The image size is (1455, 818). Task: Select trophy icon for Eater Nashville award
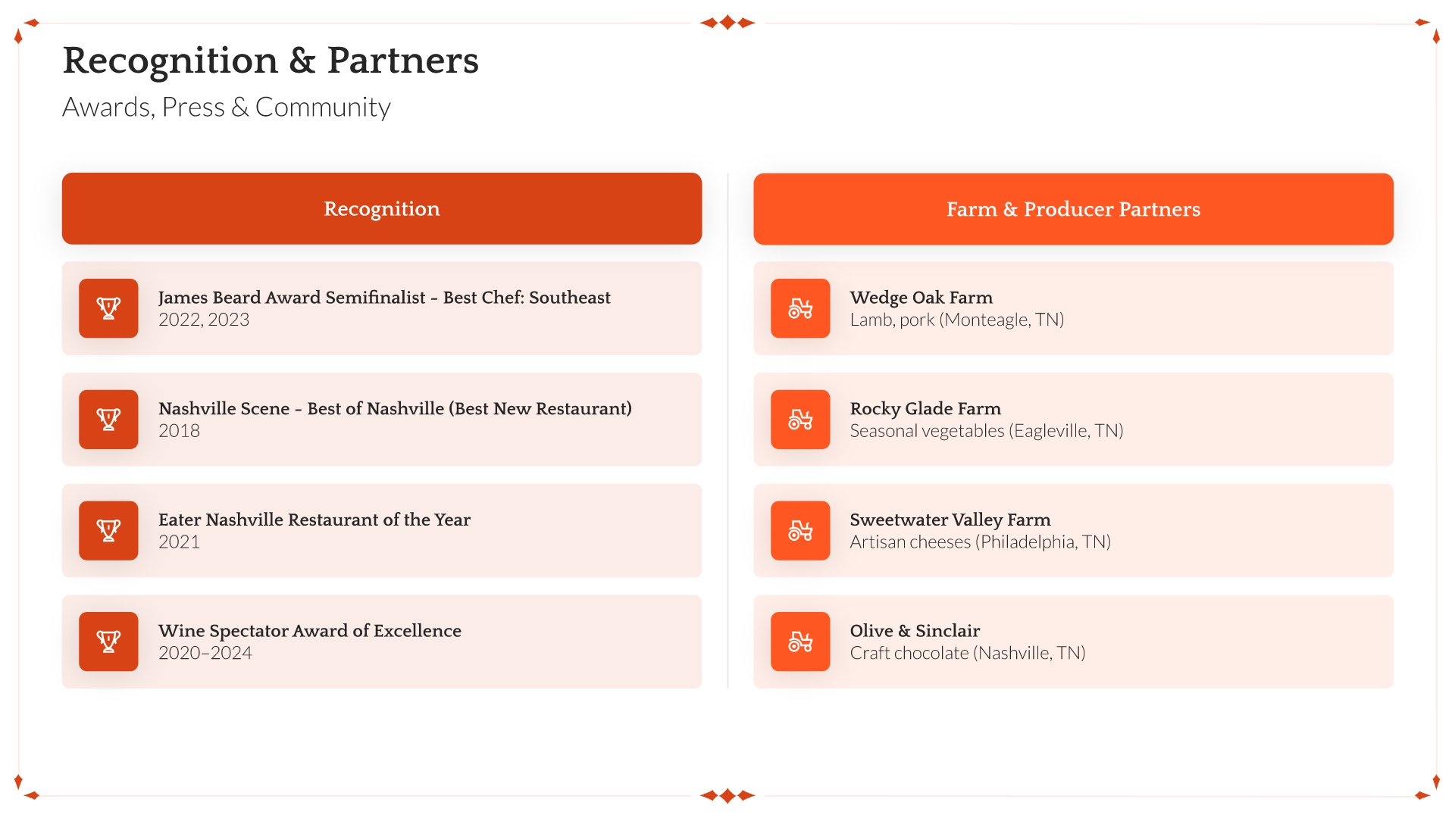(108, 530)
